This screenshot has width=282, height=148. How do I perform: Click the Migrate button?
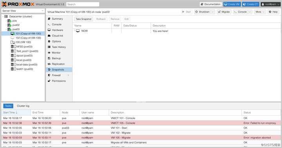click(224, 12)
